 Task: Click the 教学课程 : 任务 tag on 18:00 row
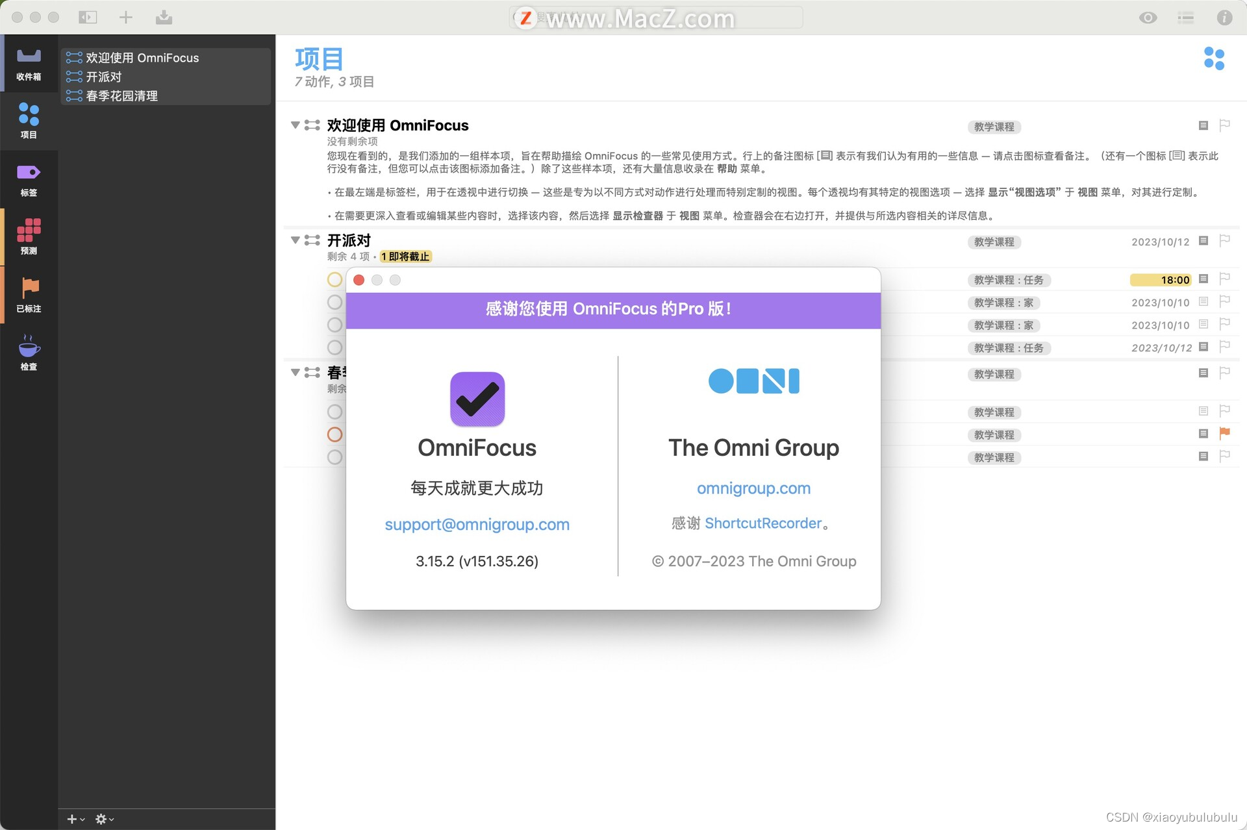(1009, 280)
